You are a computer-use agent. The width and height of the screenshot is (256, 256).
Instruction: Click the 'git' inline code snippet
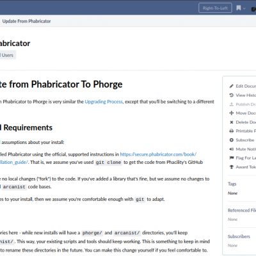(x=140, y=199)
